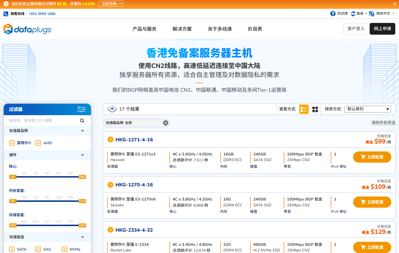Open HKG-1270-4-16 plan title

134,185
